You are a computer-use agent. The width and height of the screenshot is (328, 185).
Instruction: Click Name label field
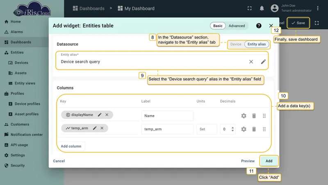(167, 116)
